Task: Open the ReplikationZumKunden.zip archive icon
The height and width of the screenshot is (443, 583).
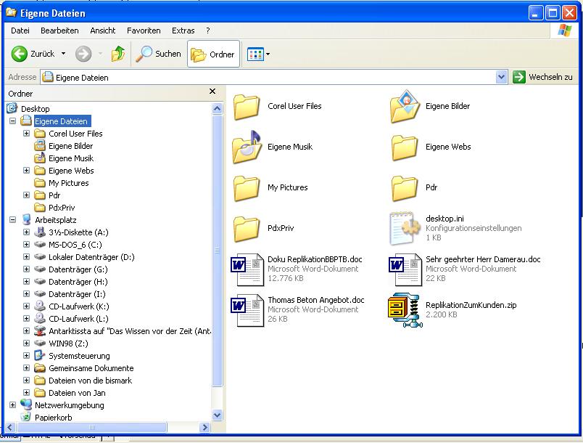Action: tap(403, 310)
